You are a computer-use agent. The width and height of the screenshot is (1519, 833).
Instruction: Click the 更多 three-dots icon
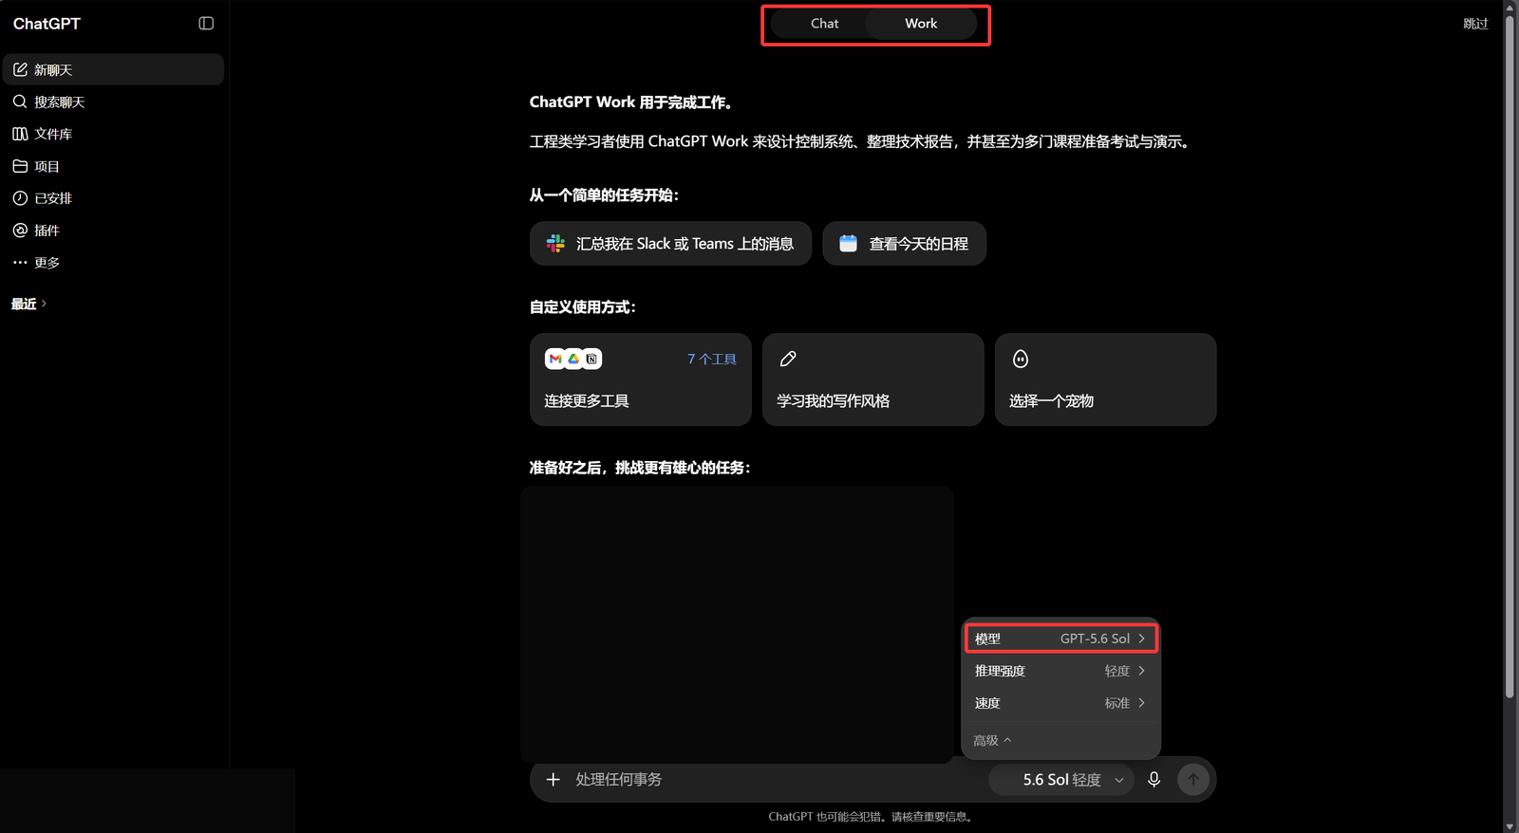pos(20,263)
